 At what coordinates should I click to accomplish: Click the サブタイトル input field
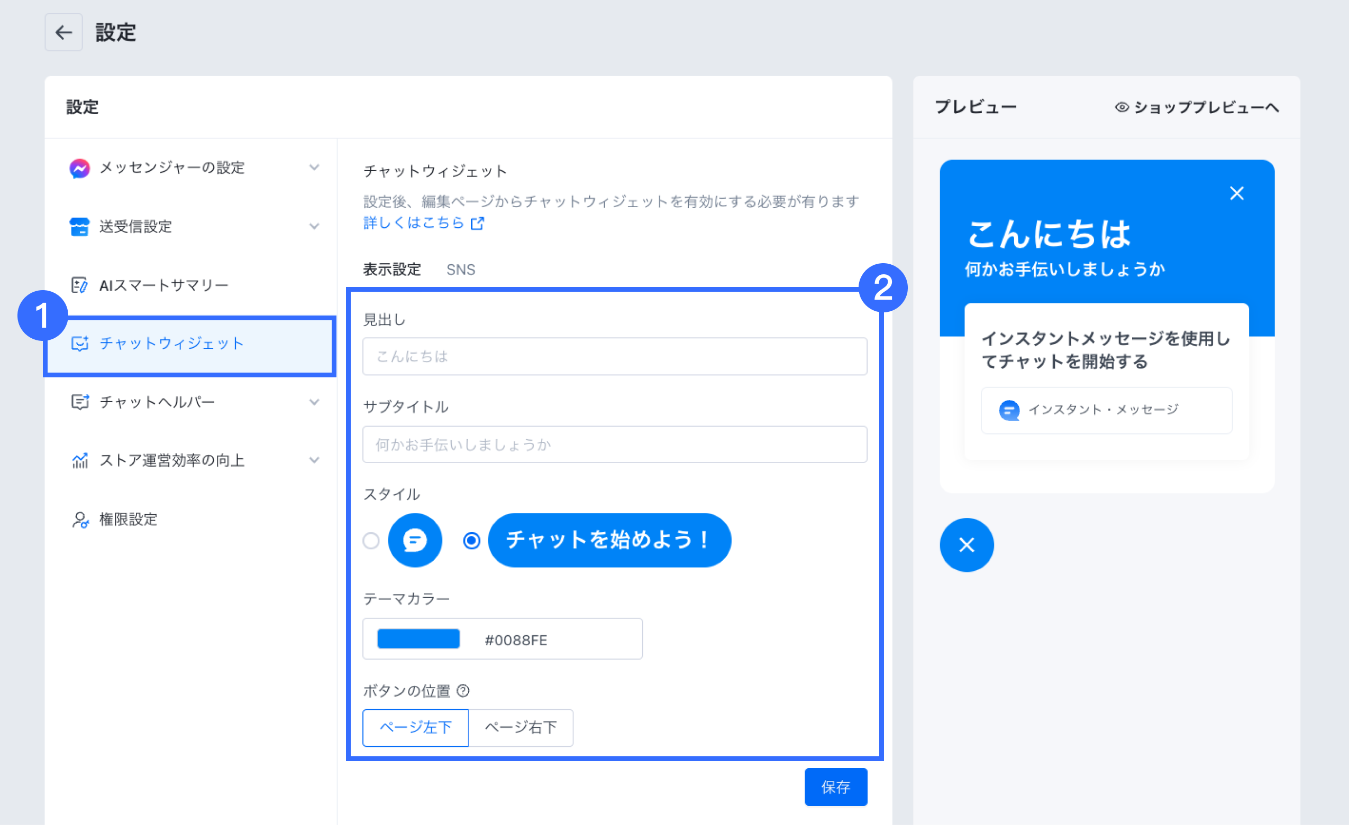click(x=615, y=444)
